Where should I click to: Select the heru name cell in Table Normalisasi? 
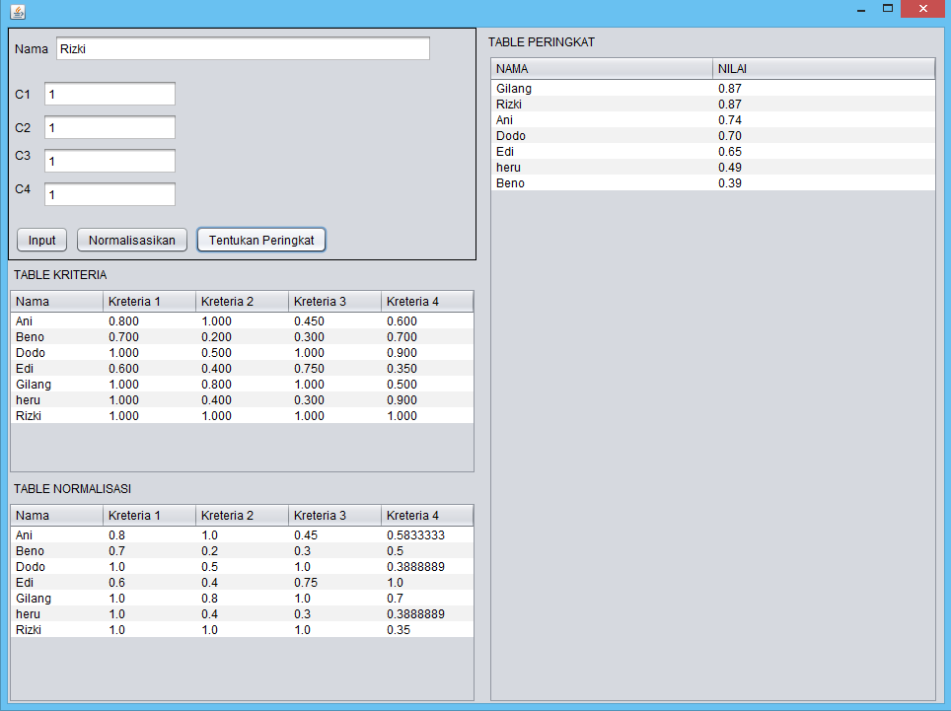pyautogui.click(x=57, y=614)
